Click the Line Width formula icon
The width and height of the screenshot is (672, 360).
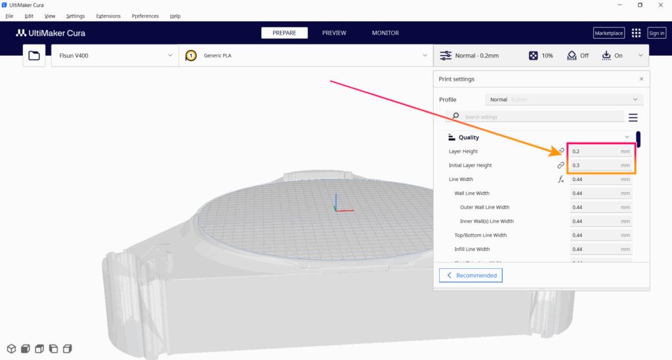[560, 180]
